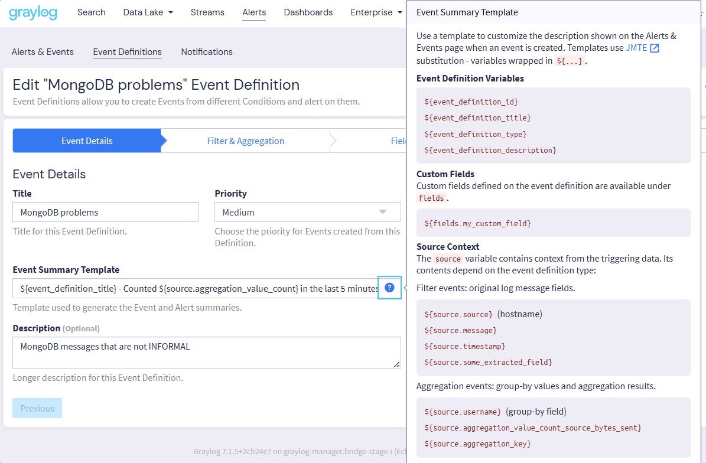Image resolution: width=706 pixels, height=463 pixels.
Task: Click the 'Edit MongoDB problems Event Definition' heading
Action: pyautogui.click(x=156, y=84)
